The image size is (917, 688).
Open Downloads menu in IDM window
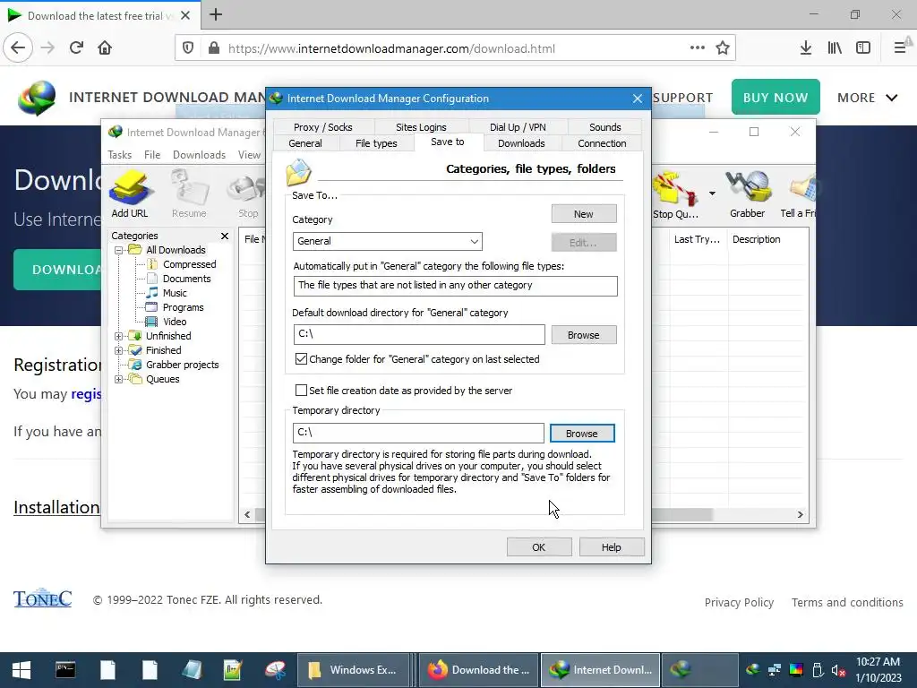pos(199,154)
